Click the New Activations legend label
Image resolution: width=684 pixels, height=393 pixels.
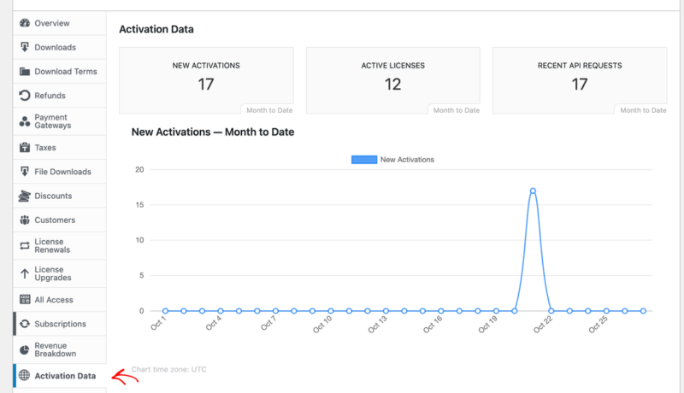coord(407,160)
